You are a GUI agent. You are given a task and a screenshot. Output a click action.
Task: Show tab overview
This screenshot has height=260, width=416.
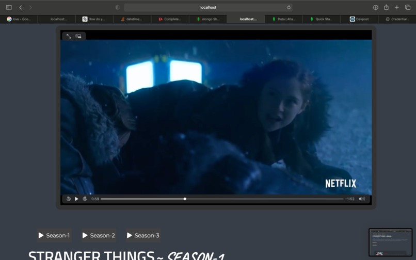(408, 7)
